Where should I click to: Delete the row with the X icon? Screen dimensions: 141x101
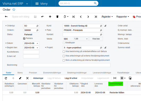(27, 78)
